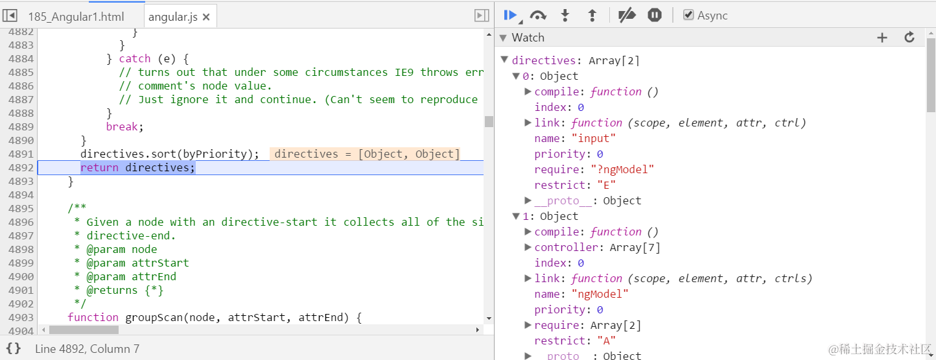
Task: Toggle the debugger sidebar icon beside the tabs
Action: coord(482,16)
